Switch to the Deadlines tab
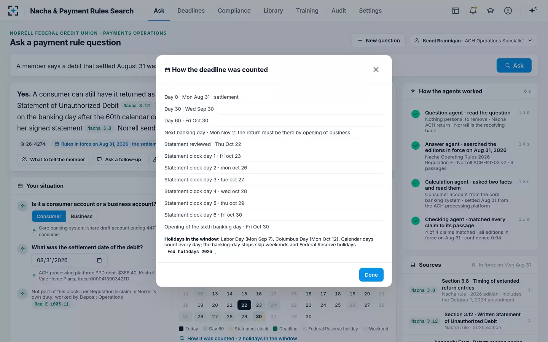548x342 pixels. coord(191,11)
